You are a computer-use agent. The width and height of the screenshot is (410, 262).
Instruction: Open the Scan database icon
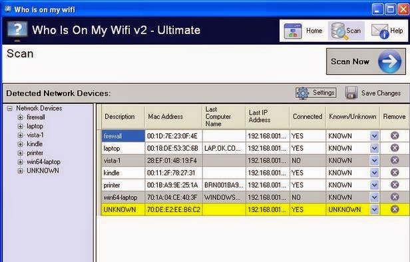click(x=339, y=31)
